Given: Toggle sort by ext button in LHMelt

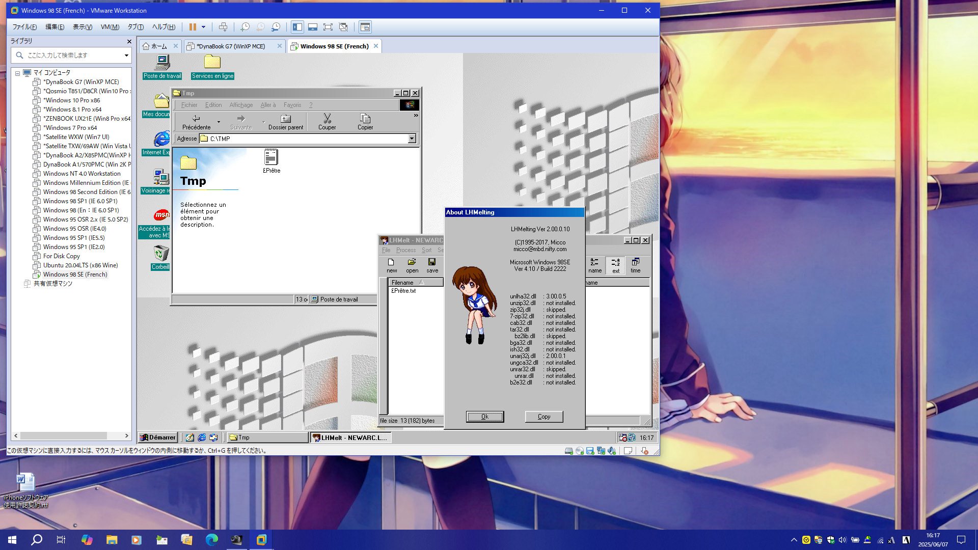Looking at the screenshot, I should click(615, 265).
